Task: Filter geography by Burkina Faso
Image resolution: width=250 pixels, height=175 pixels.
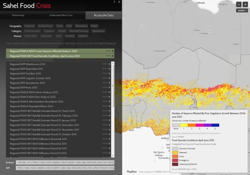Action: [x=46, y=26]
